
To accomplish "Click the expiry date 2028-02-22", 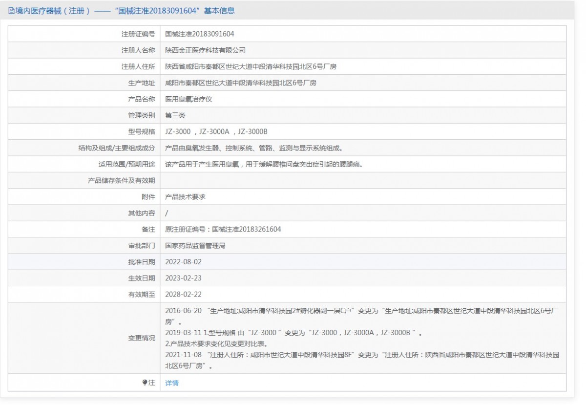I will [184, 295].
